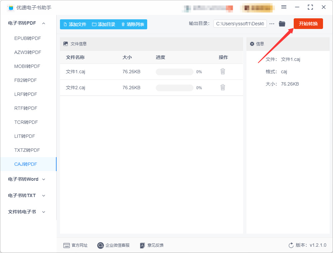The width and height of the screenshot is (333, 253).
Task: Click progress bar of 文件1.caj
Action: (174, 72)
